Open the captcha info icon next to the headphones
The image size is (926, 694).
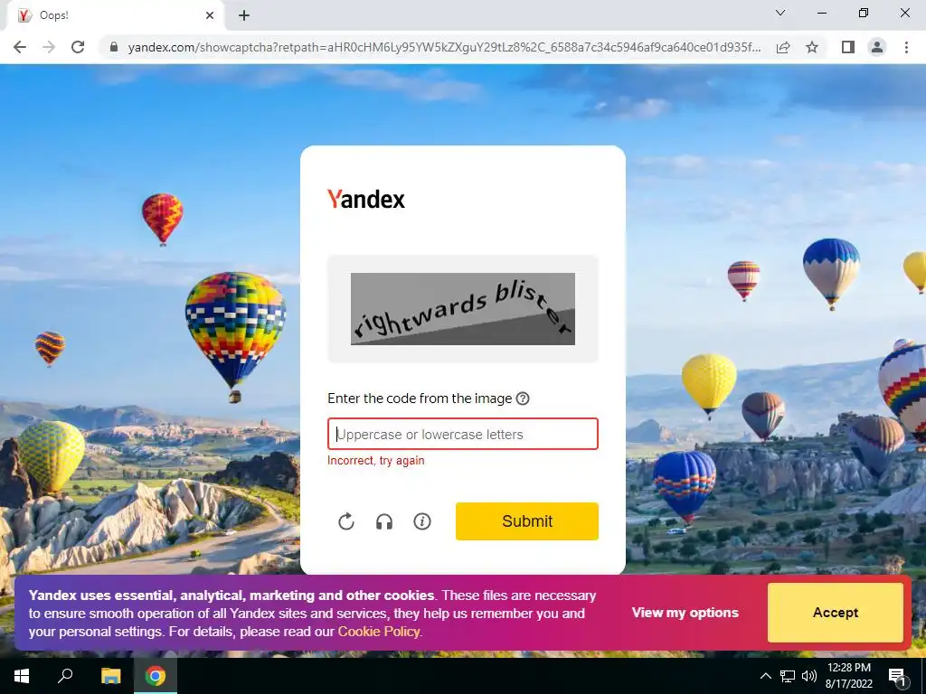click(x=422, y=521)
